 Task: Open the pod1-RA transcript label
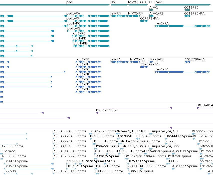[73, 13]
